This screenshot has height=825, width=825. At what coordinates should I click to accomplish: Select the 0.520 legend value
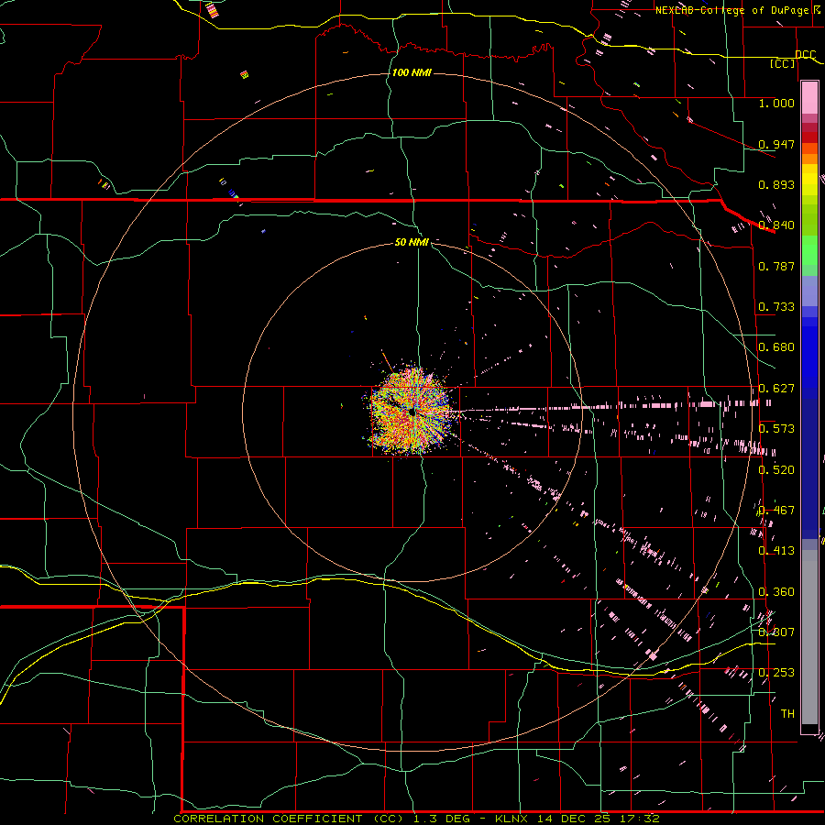pyautogui.click(x=776, y=470)
